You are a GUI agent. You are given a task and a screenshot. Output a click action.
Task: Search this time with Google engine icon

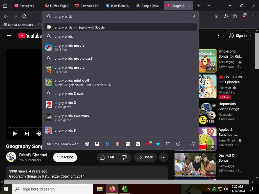point(87,144)
